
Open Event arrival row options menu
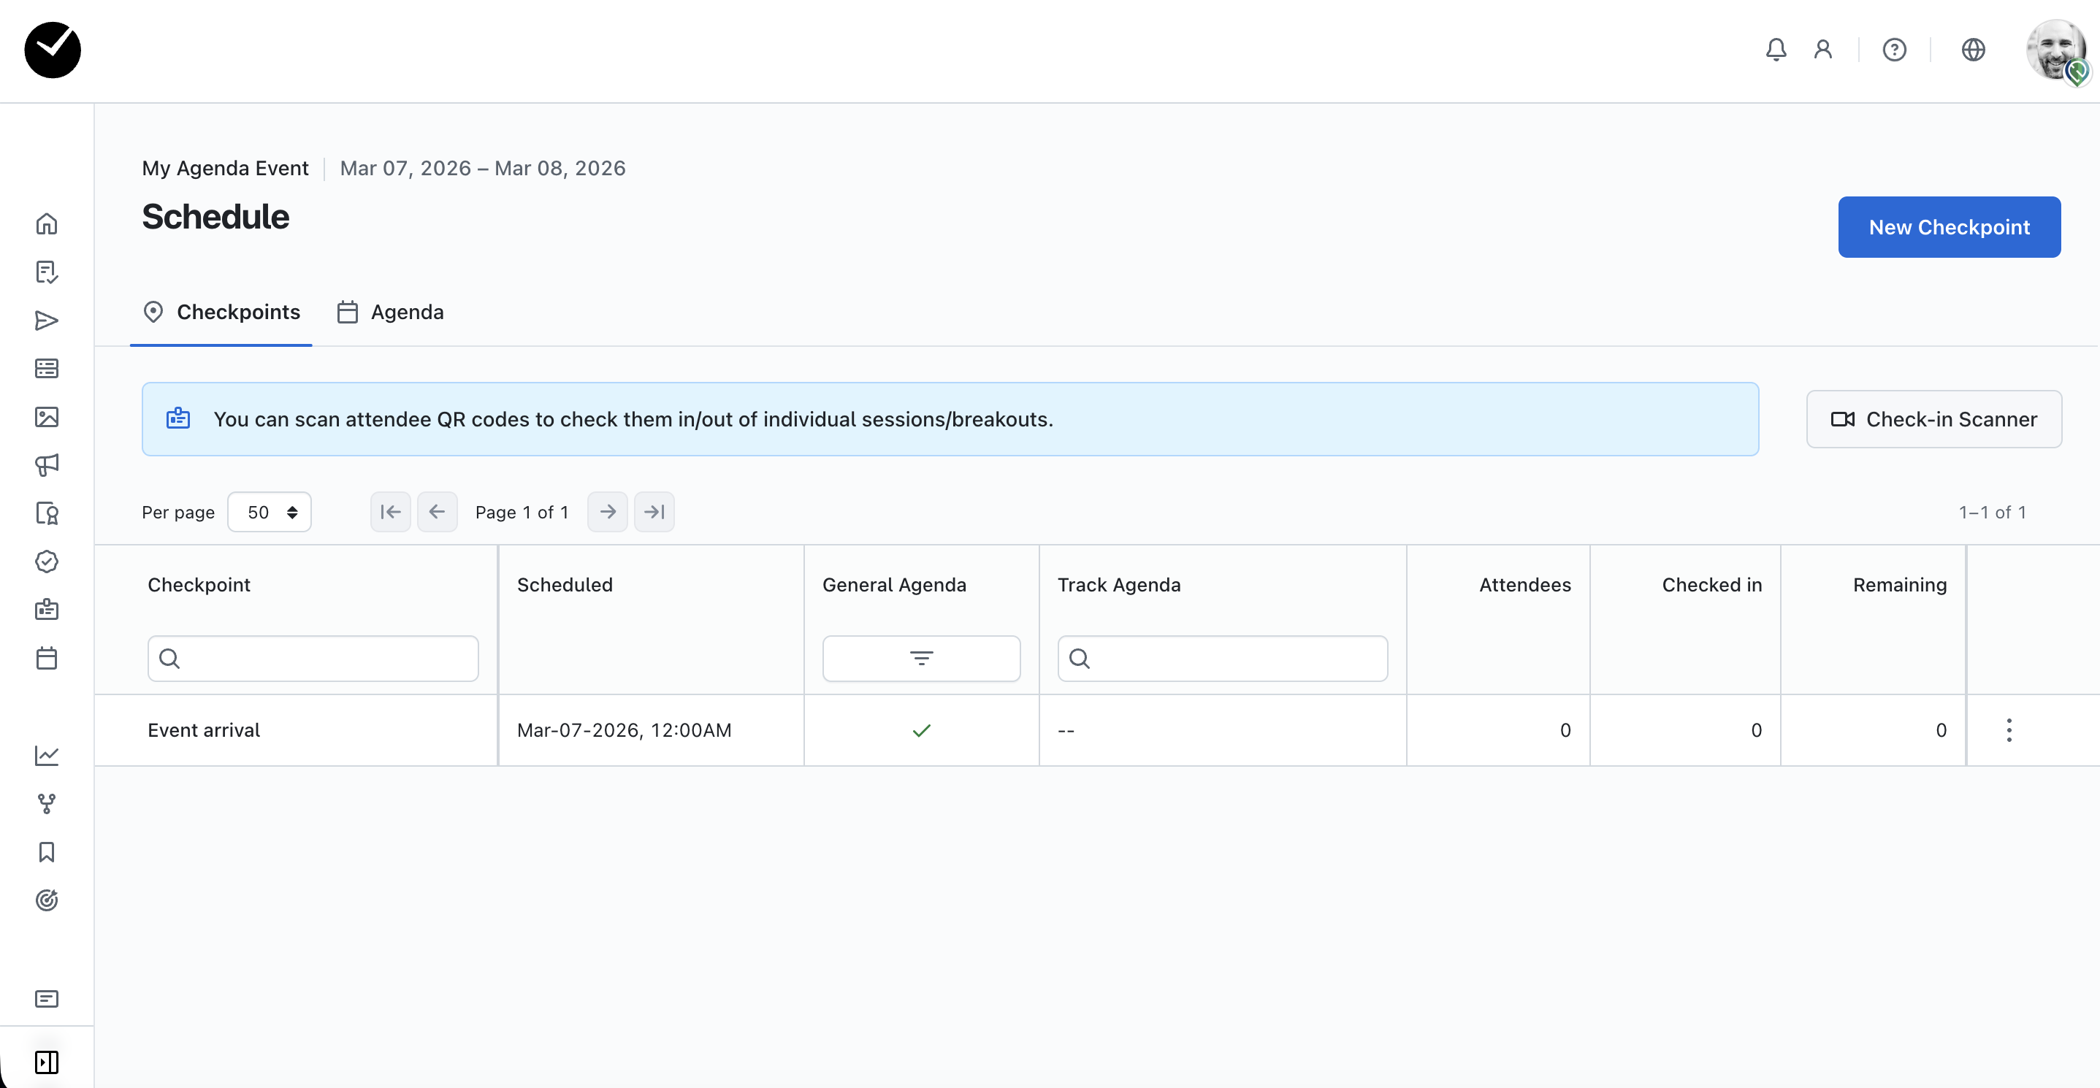pos(2009,730)
